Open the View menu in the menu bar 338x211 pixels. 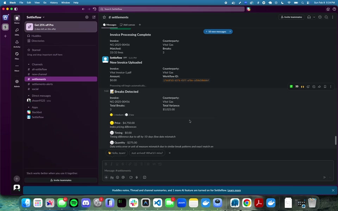pyautogui.click(x=37, y=2)
